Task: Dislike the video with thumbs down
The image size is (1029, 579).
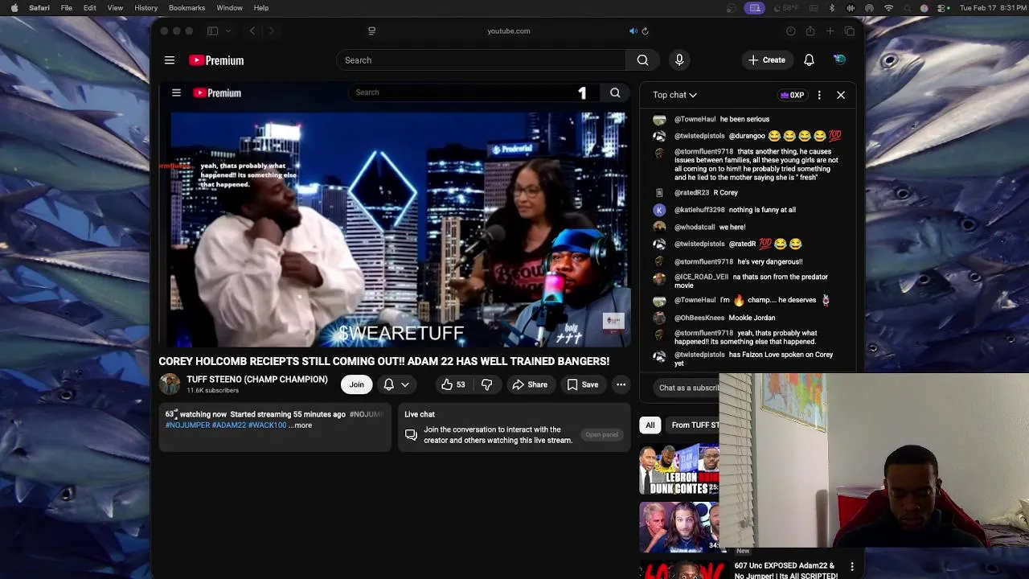Action: point(486,384)
